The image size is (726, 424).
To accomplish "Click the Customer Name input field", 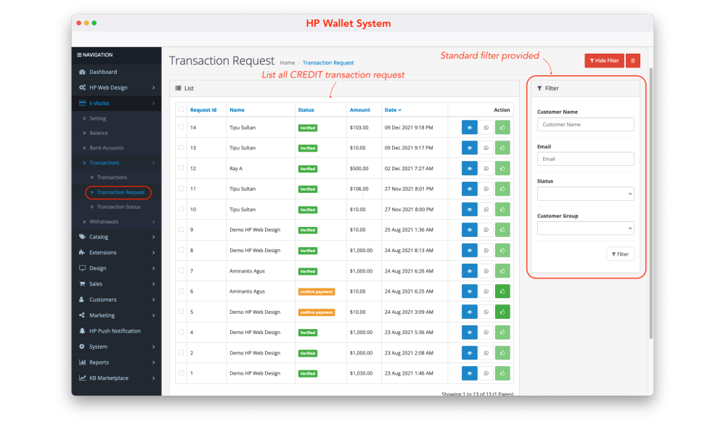I will (x=585, y=125).
